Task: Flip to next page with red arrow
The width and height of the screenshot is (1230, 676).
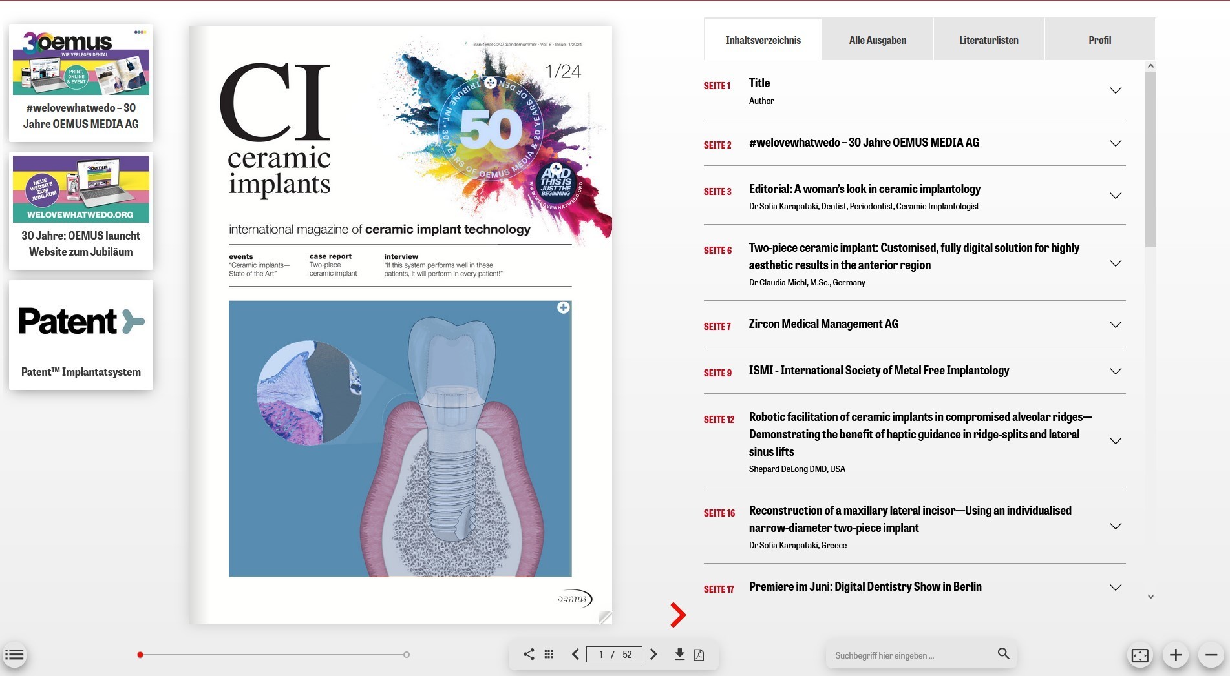Action: coord(677,615)
